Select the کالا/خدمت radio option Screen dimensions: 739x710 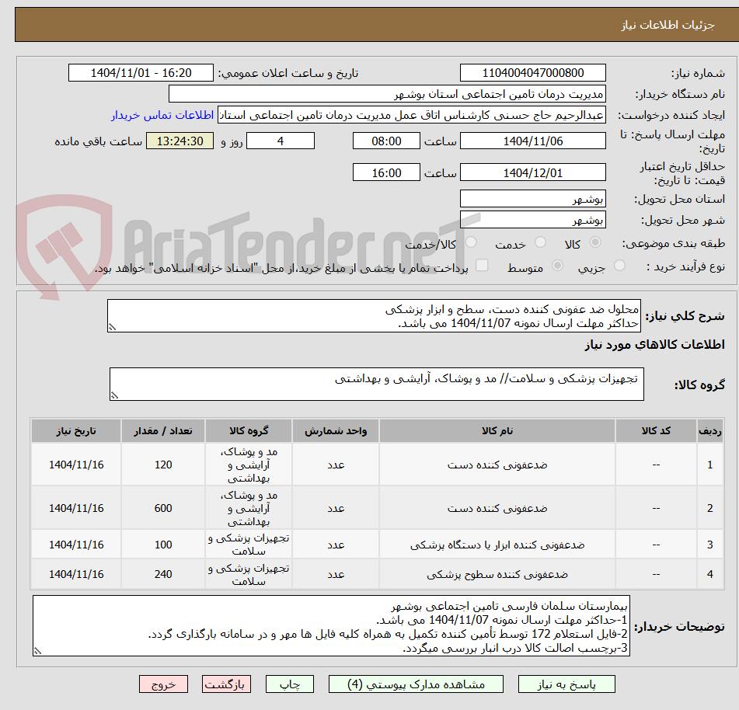pyautogui.click(x=471, y=242)
